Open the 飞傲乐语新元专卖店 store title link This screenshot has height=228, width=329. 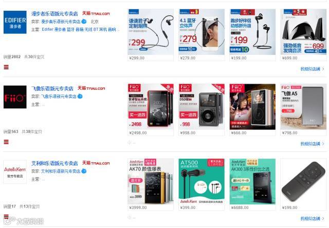(52, 89)
